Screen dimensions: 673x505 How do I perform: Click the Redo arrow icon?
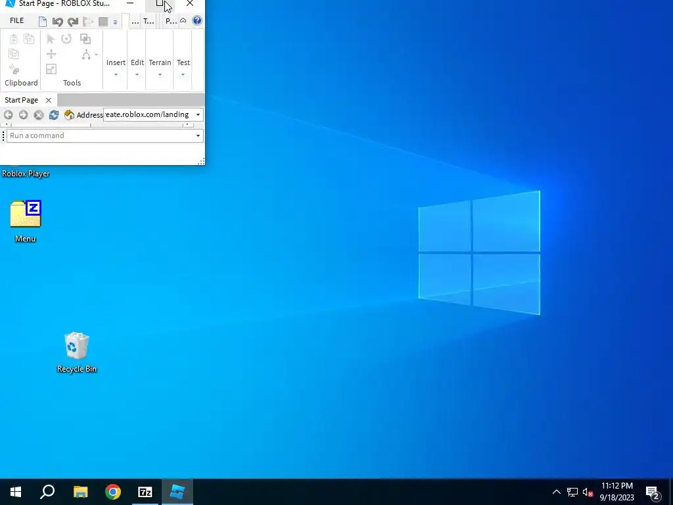(x=72, y=22)
